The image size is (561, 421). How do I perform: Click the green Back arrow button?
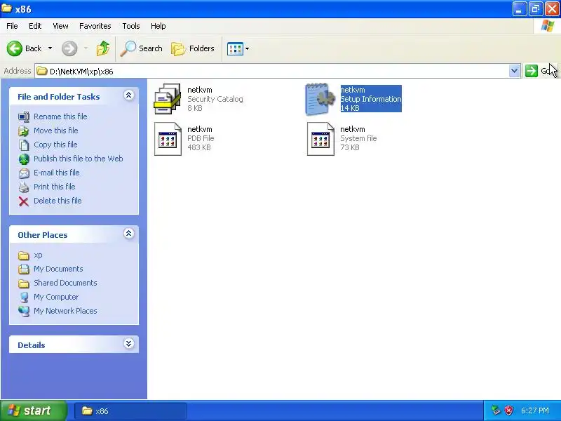15,48
